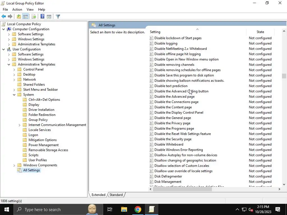Click the Disable Whiteboard policy icon

(x=151, y=144)
